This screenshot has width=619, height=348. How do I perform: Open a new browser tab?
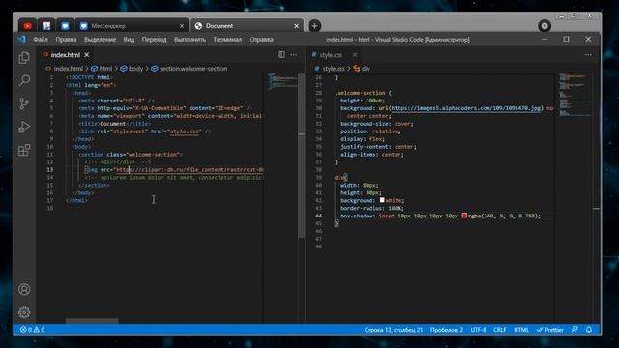[x=314, y=26]
